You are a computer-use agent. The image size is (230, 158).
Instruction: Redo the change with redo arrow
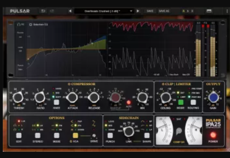pyautogui.click(x=52, y=11)
